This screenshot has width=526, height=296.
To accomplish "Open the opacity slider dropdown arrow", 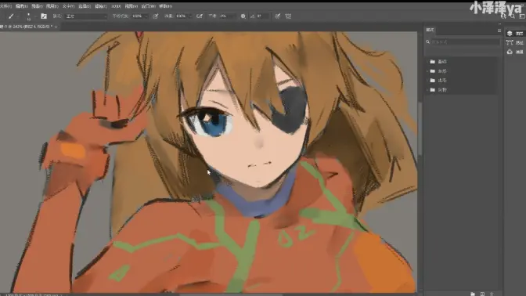I will pos(146,16).
